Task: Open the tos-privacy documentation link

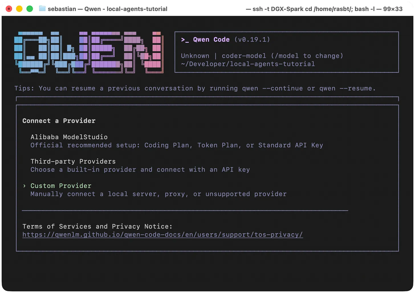Action: pos(162,235)
